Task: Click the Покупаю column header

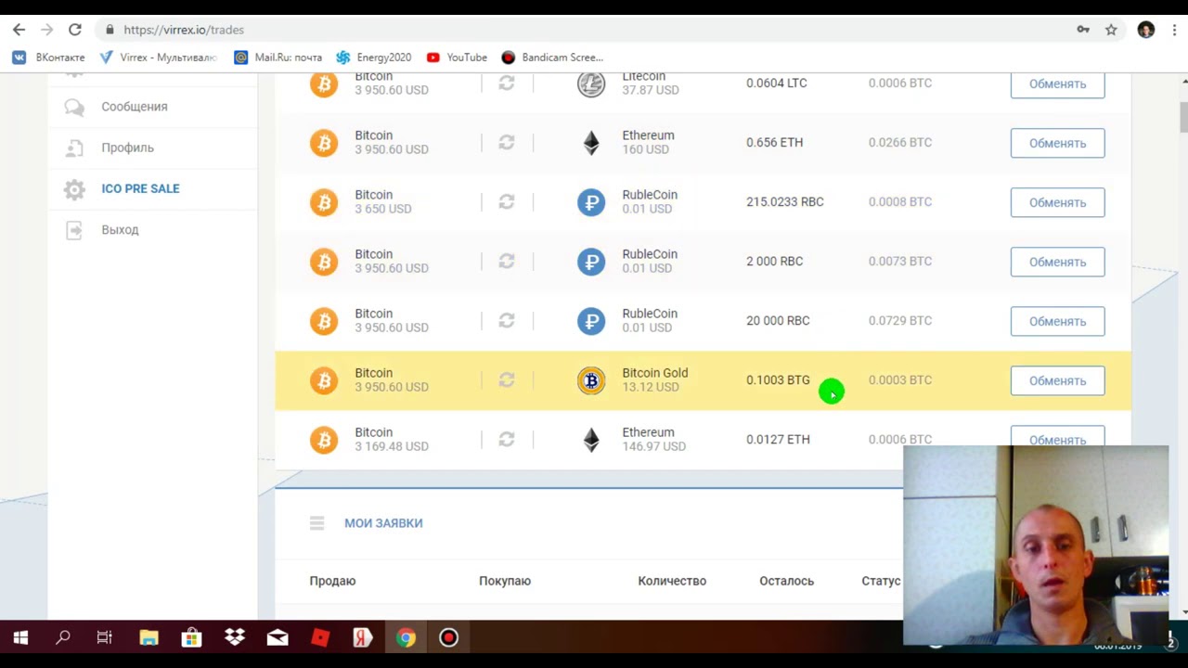Action: 505,581
